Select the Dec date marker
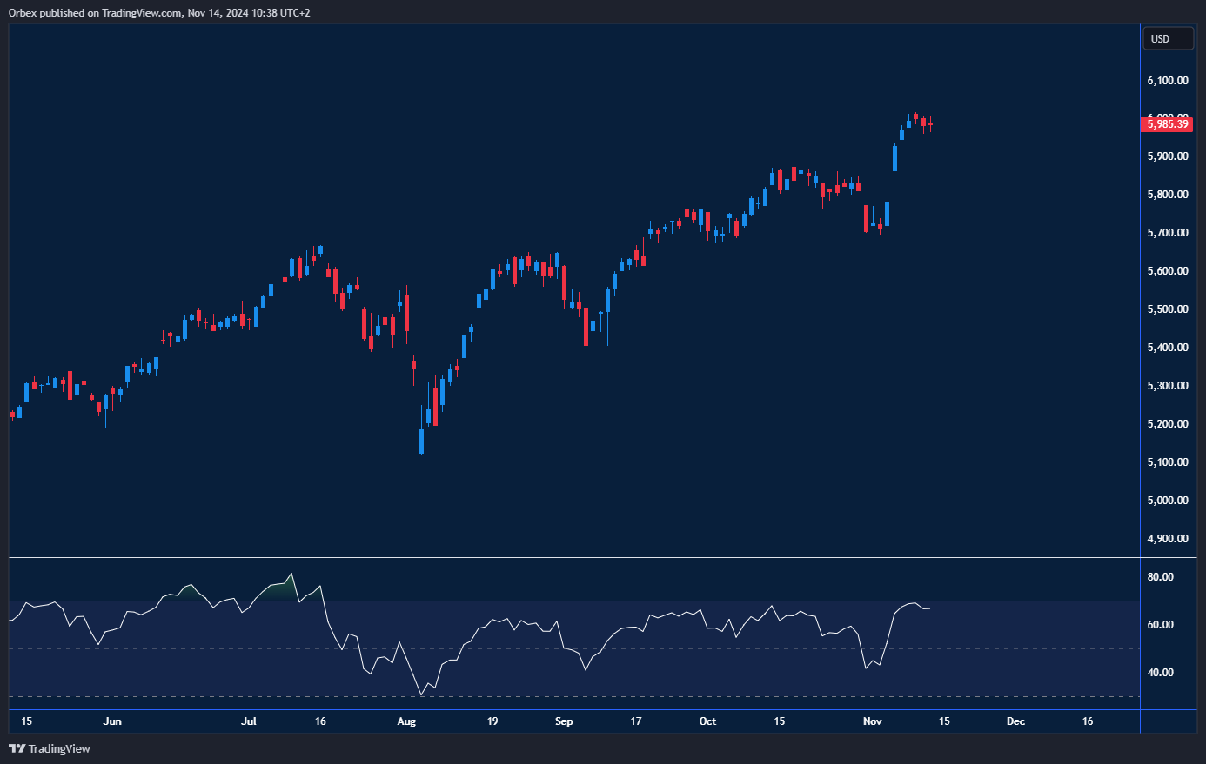The image size is (1206, 764). [x=1015, y=721]
